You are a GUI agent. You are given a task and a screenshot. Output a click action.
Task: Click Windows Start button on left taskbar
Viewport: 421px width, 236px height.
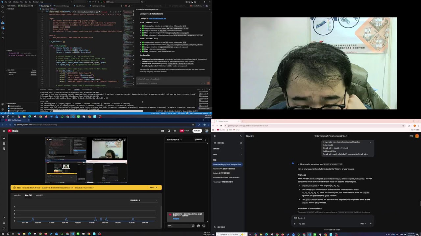click(3, 234)
